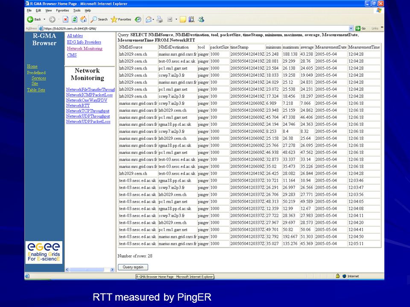Open the NetworkOneWayIPDV table link
Screen dimensions: 410x307
point(87,100)
